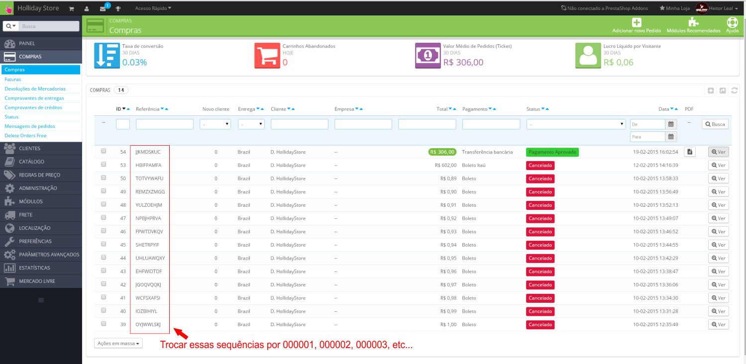Open Novo cliente filter dropdown
This screenshot has height=364, width=746.
[x=215, y=124]
